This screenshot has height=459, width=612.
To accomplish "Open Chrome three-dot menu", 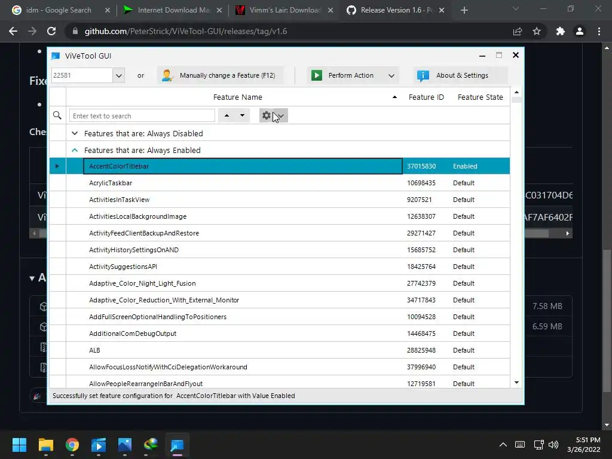I will (x=599, y=31).
